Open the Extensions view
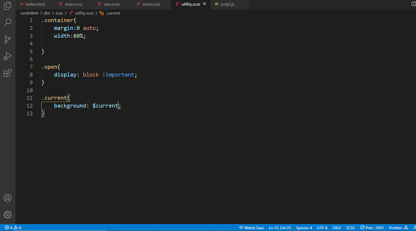Viewport: 416px width, 231px height. click(7, 73)
